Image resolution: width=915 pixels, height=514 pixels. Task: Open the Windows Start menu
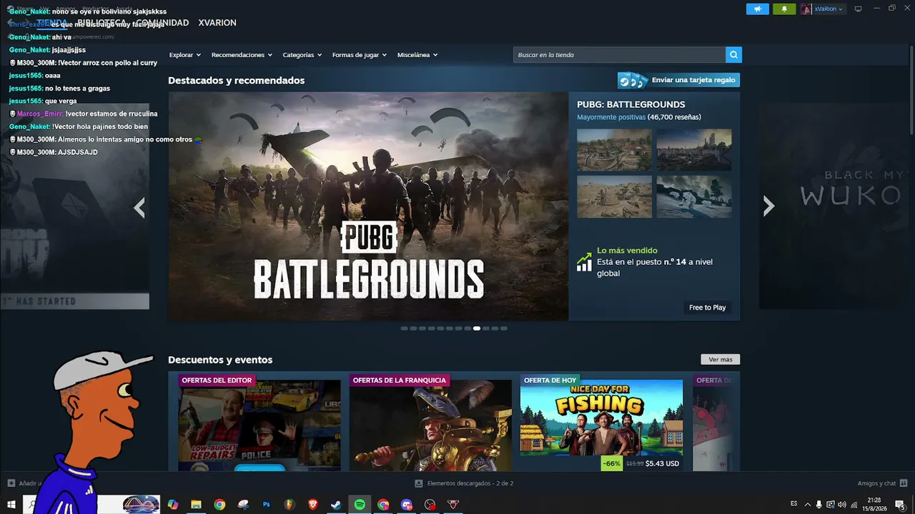(x=11, y=505)
